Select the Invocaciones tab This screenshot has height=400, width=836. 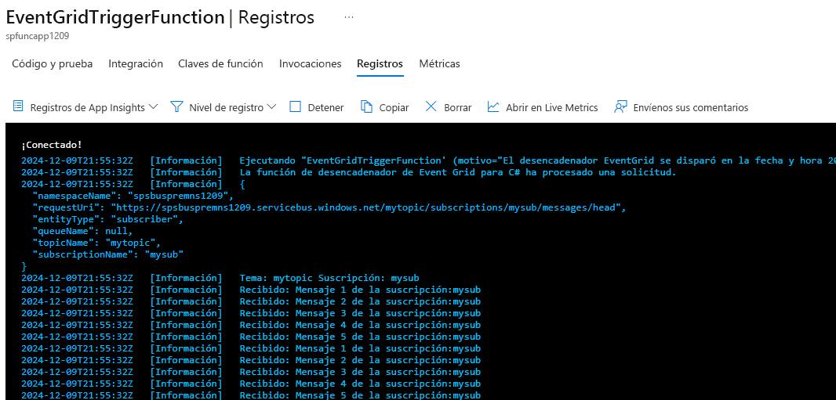coord(311,64)
